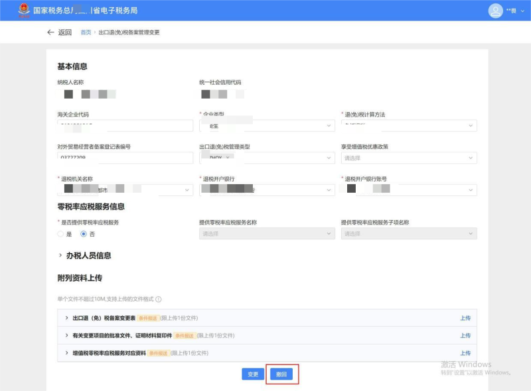Click 上传 for 有关变更项目的批准文件、证明材料复印件
Image resolution: width=531 pixels, height=391 pixels.
click(465, 335)
